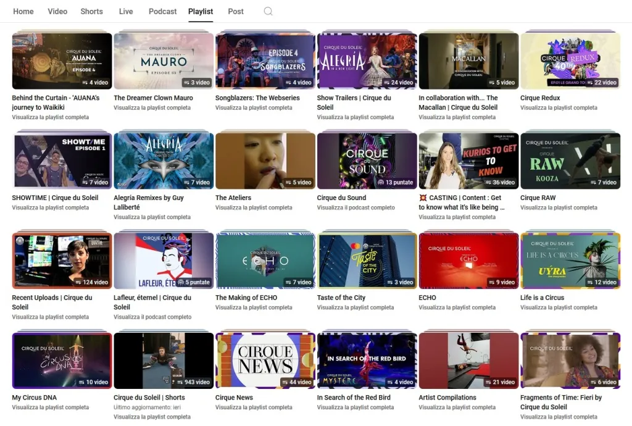Click 'Visualizza il podcast completo' under Lafleur, éternel
Image resolution: width=632 pixels, height=426 pixels.
click(152, 317)
